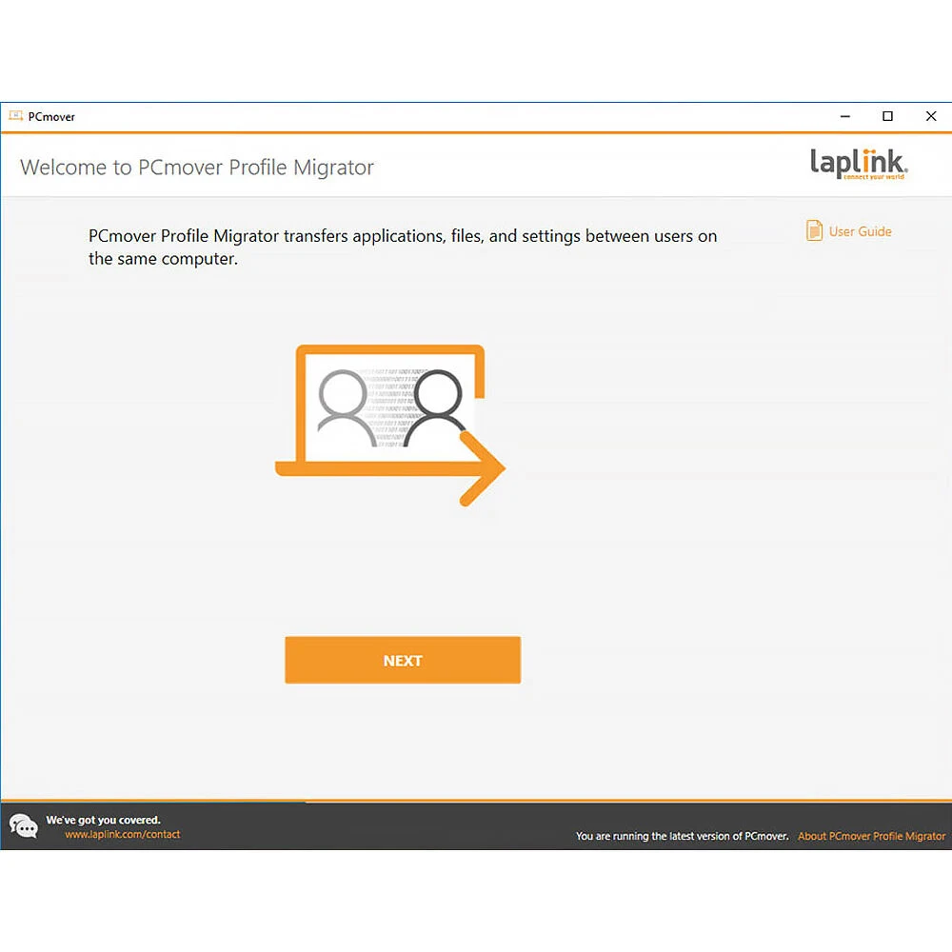Open the User Guide link text
Screen dimensions: 952x952
pos(860,231)
